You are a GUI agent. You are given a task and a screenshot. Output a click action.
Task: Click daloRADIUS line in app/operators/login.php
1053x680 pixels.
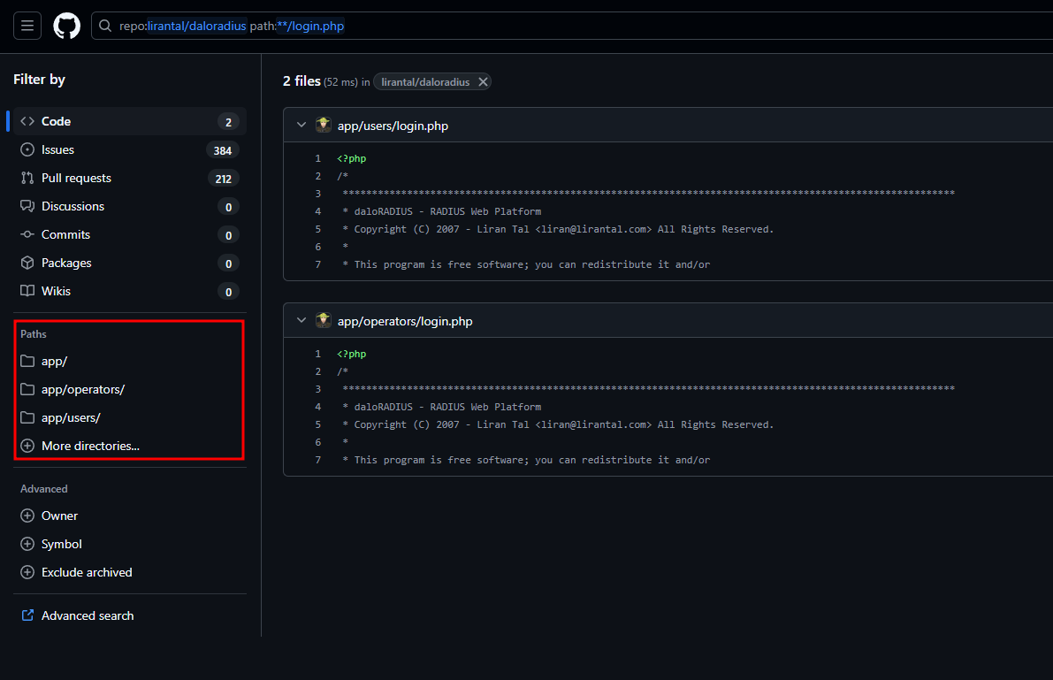click(442, 407)
